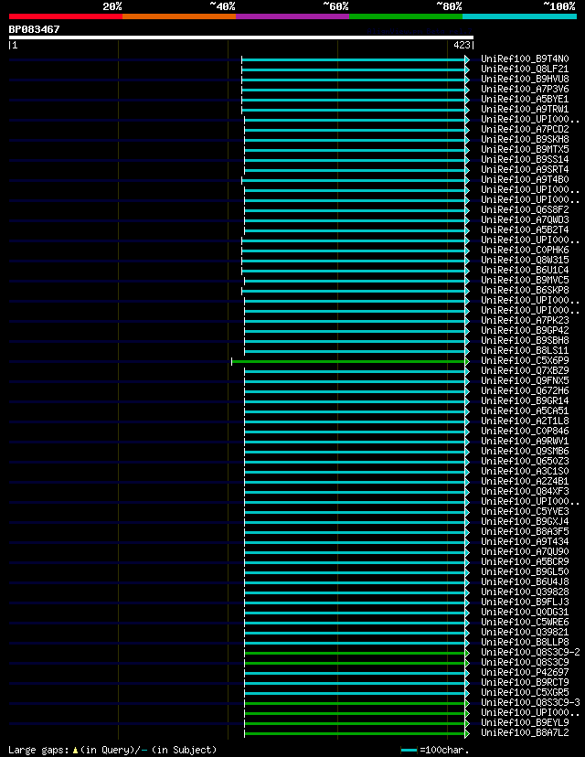Select hit UniRef100_B9GL50
Image resolution: width=585 pixels, height=757 pixels.
point(525,572)
